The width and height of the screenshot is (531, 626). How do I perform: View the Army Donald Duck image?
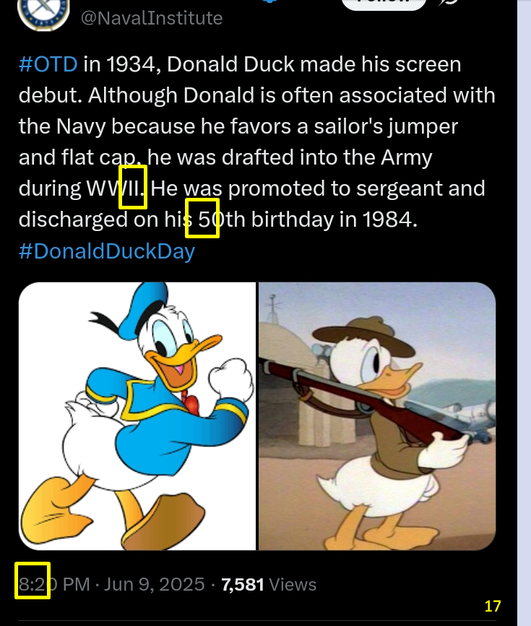coord(377,416)
